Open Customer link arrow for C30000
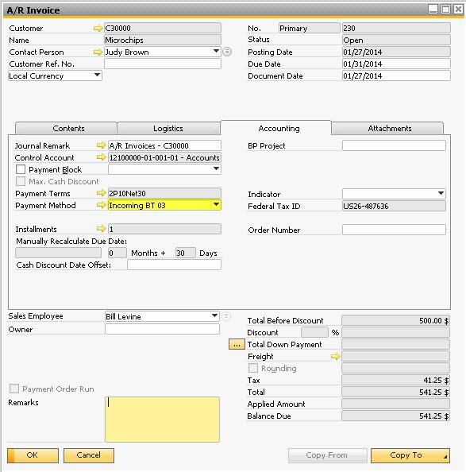The height and width of the screenshot is (472, 466). tap(98, 29)
